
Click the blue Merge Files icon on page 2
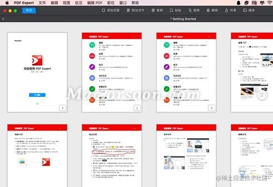pyautogui.click(x=92, y=78)
